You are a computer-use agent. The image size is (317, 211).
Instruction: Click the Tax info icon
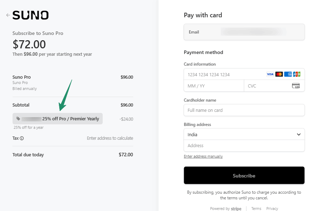(22, 138)
